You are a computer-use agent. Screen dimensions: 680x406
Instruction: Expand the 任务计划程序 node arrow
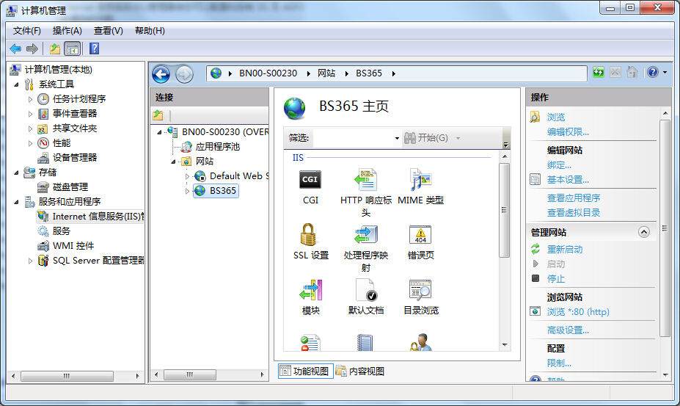(30, 99)
